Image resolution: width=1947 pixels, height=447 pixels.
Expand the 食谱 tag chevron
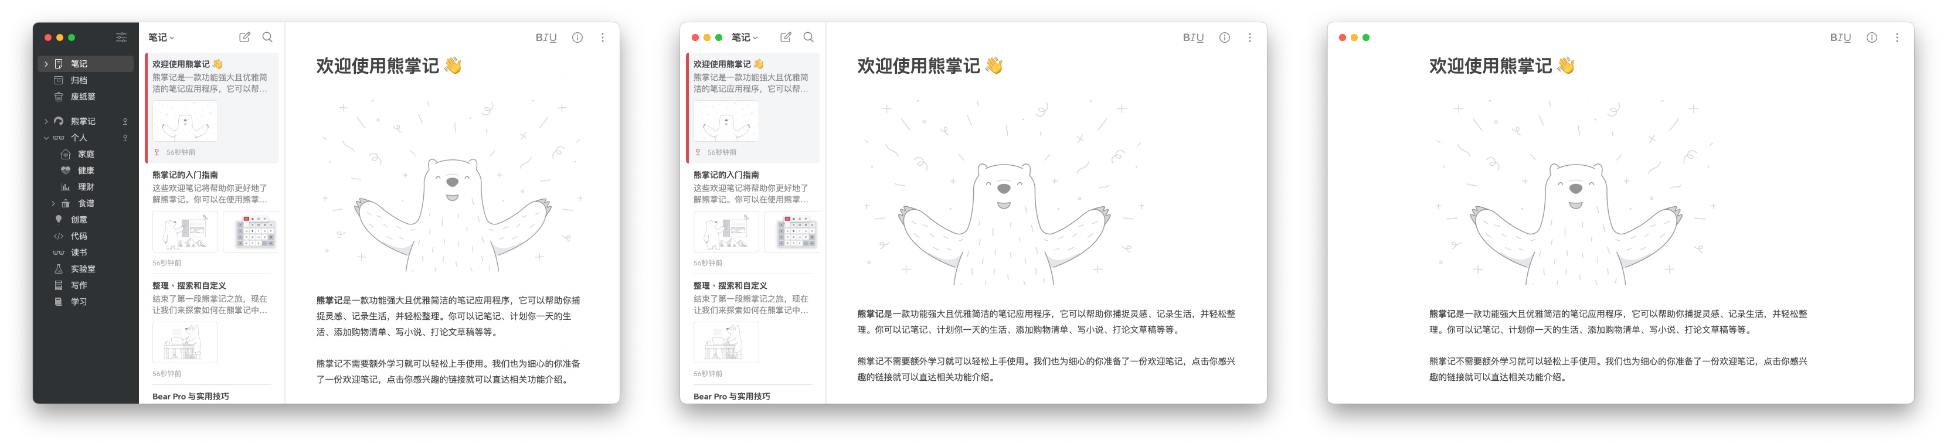tap(53, 204)
